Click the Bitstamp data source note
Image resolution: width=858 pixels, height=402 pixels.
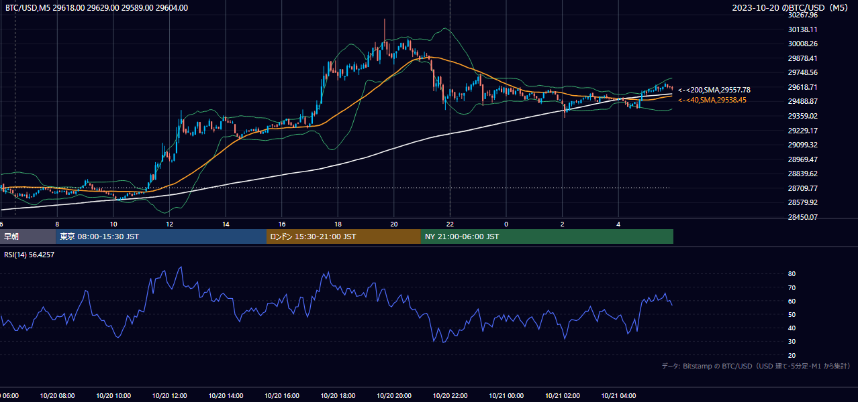point(756,366)
